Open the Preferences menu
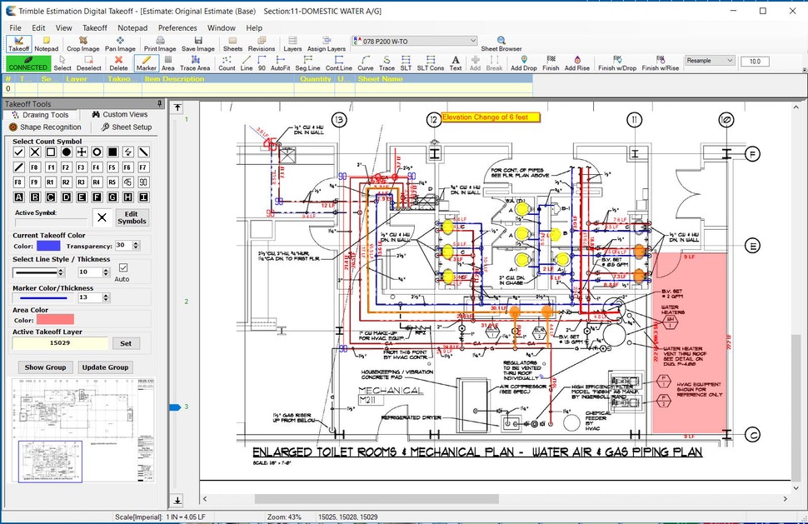This screenshot has width=808, height=524. (x=177, y=27)
